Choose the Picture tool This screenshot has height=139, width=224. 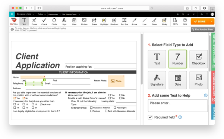(x=84, y=21)
